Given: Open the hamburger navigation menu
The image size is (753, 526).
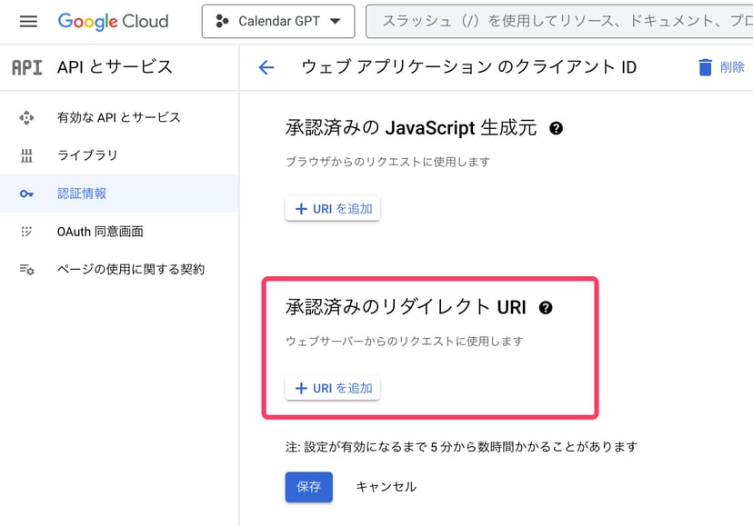Looking at the screenshot, I should tap(28, 21).
